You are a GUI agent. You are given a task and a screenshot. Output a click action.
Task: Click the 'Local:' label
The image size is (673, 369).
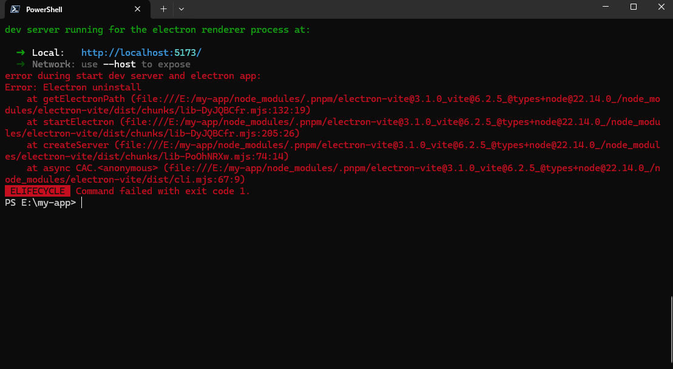tap(48, 53)
